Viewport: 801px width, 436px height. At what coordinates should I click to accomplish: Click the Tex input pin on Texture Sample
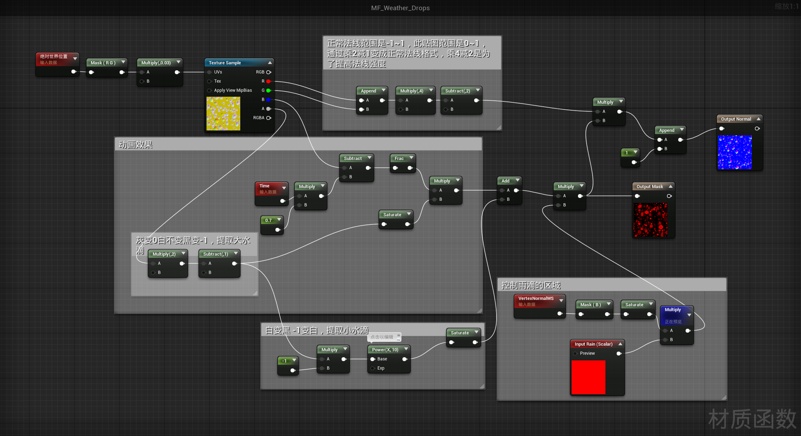click(x=209, y=81)
